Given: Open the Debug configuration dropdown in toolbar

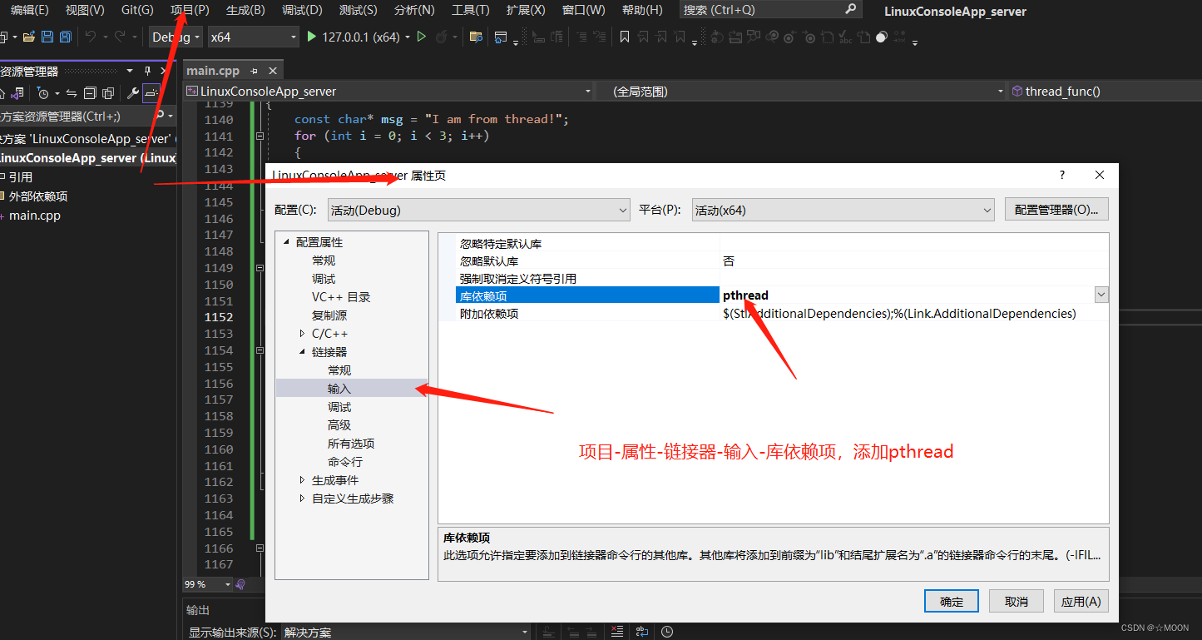Looking at the screenshot, I should click(175, 37).
